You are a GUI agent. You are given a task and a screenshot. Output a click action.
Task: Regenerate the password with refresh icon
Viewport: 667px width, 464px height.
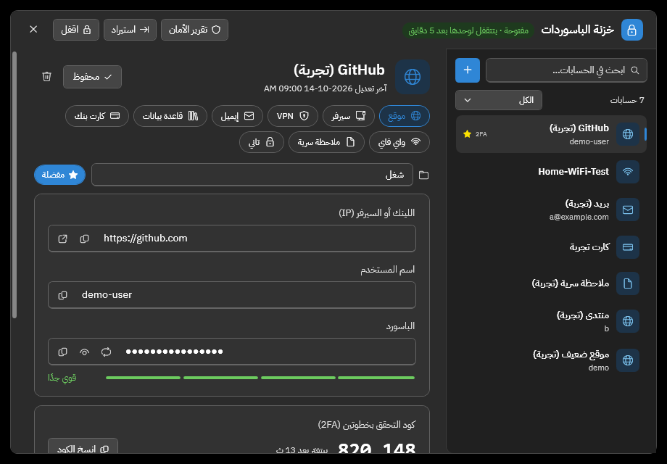click(106, 352)
